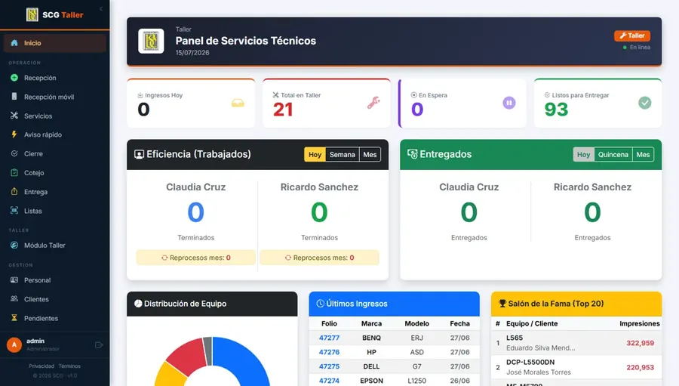The image size is (679, 386).
Task: Click Ricardo Sanchez Reprocesos mes badge
Action: coord(320,258)
